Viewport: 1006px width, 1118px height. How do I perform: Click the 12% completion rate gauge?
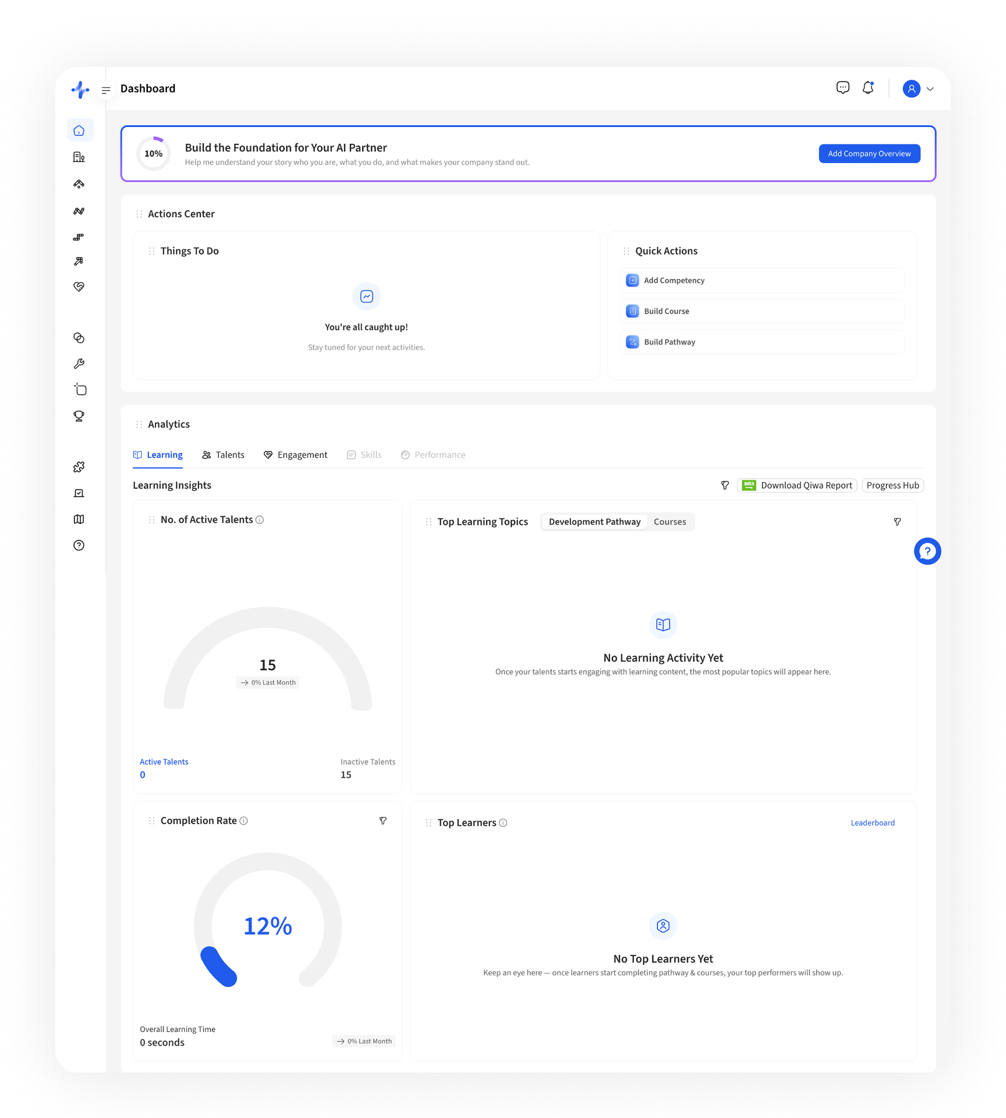[x=268, y=921]
